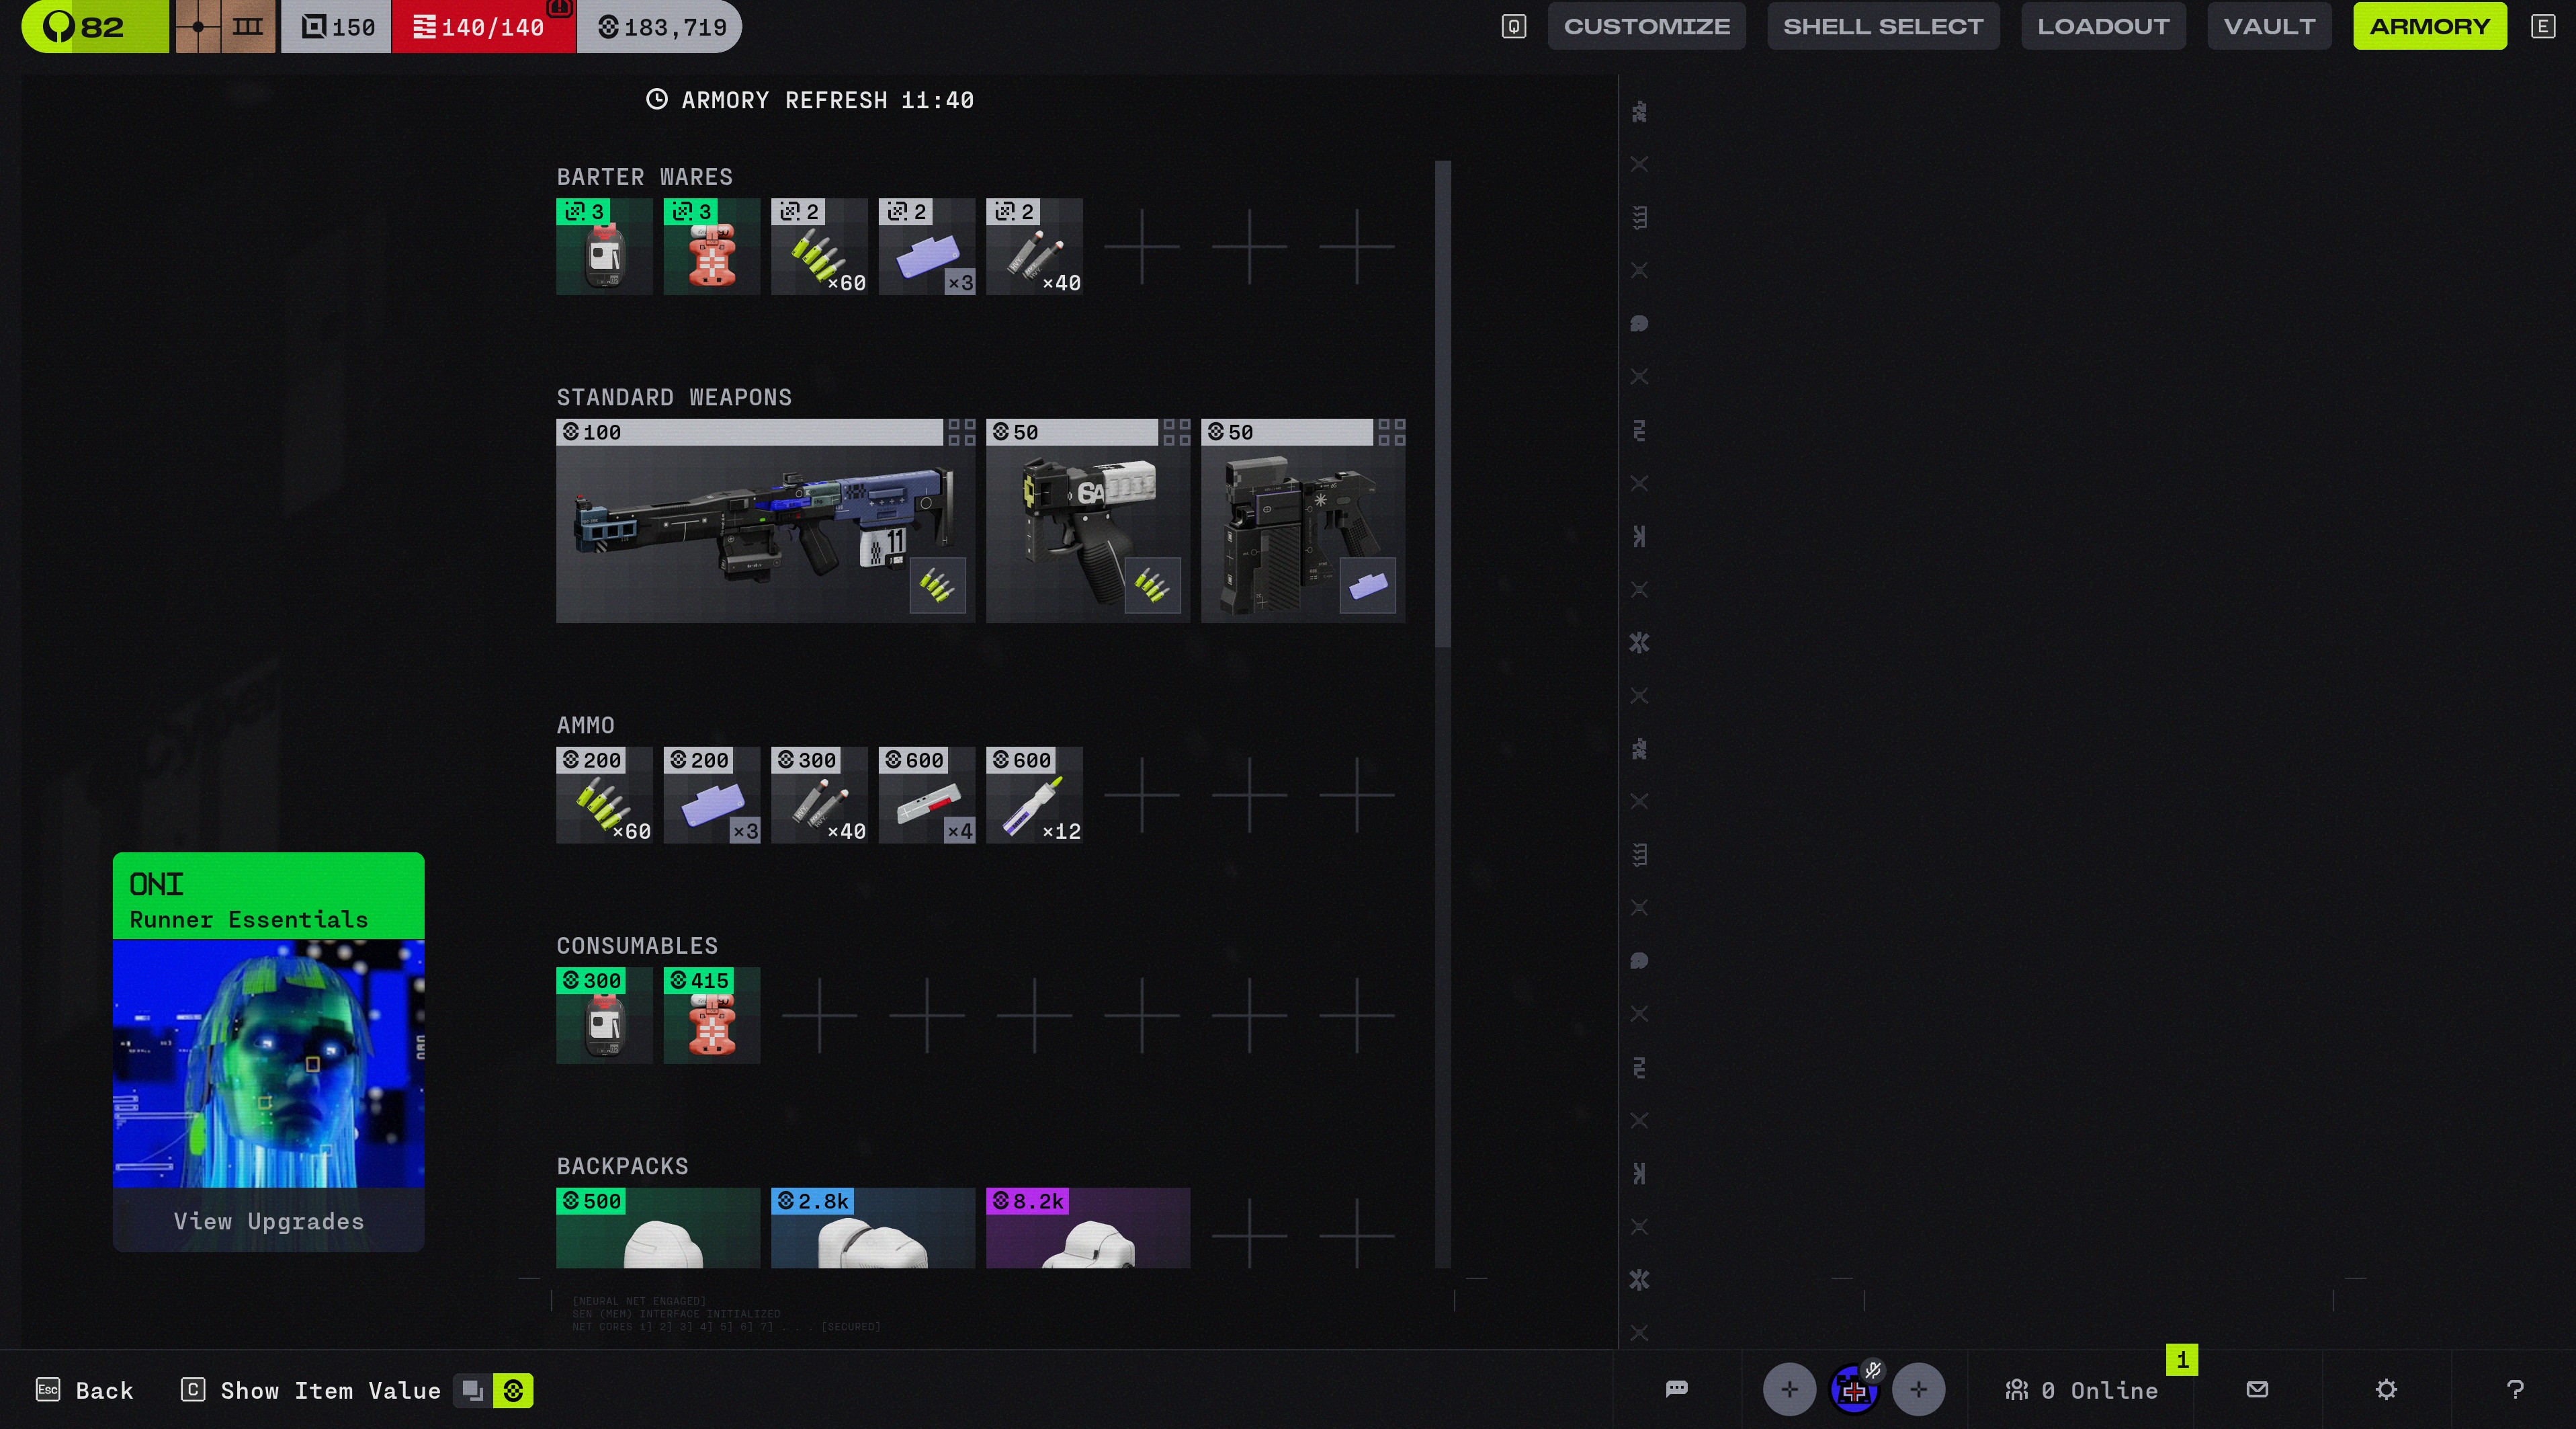Click the muted microphone badge icon

click(1873, 1370)
